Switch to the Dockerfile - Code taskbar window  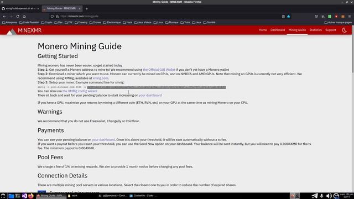[143, 196]
